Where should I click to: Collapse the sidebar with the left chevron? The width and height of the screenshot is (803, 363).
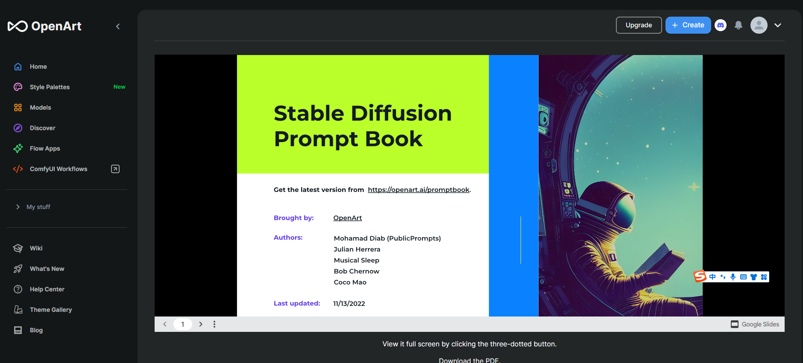[118, 26]
